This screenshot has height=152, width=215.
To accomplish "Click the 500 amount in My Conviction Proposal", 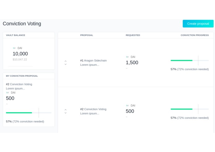I will (10, 98).
